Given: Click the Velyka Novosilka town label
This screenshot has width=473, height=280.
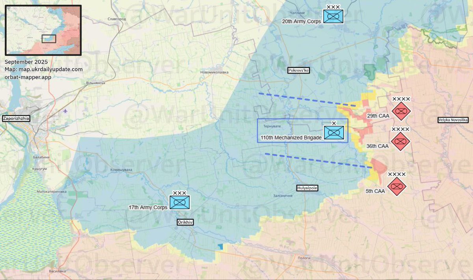Looking at the screenshot, I should (x=453, y=120).
